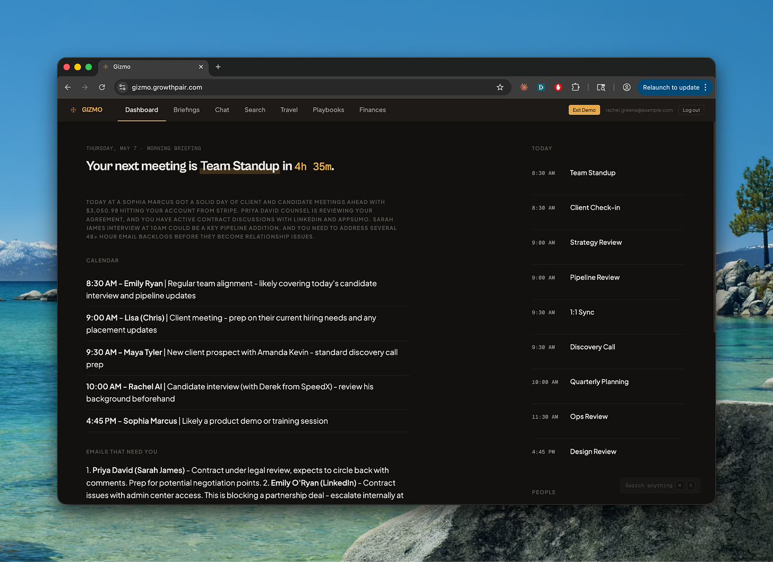Click the Exit Demo button
This screenshot has width=773, height=562.
click(584, 110)
